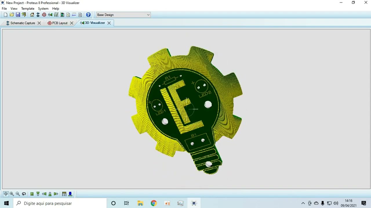
Task: Open the volume speaker tray icon
Action: [336, 203]
